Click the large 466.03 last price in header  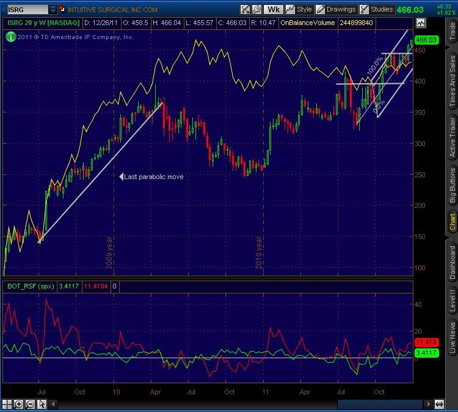point(410,10)
